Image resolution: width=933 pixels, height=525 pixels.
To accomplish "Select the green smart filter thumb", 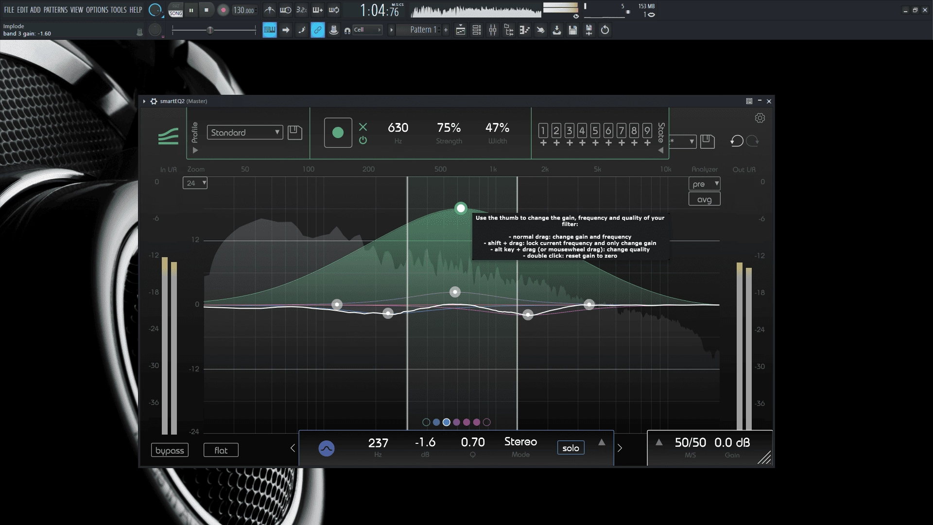I will (461, 208).
